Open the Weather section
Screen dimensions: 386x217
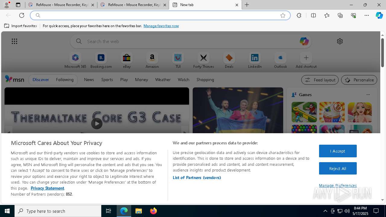163,80
